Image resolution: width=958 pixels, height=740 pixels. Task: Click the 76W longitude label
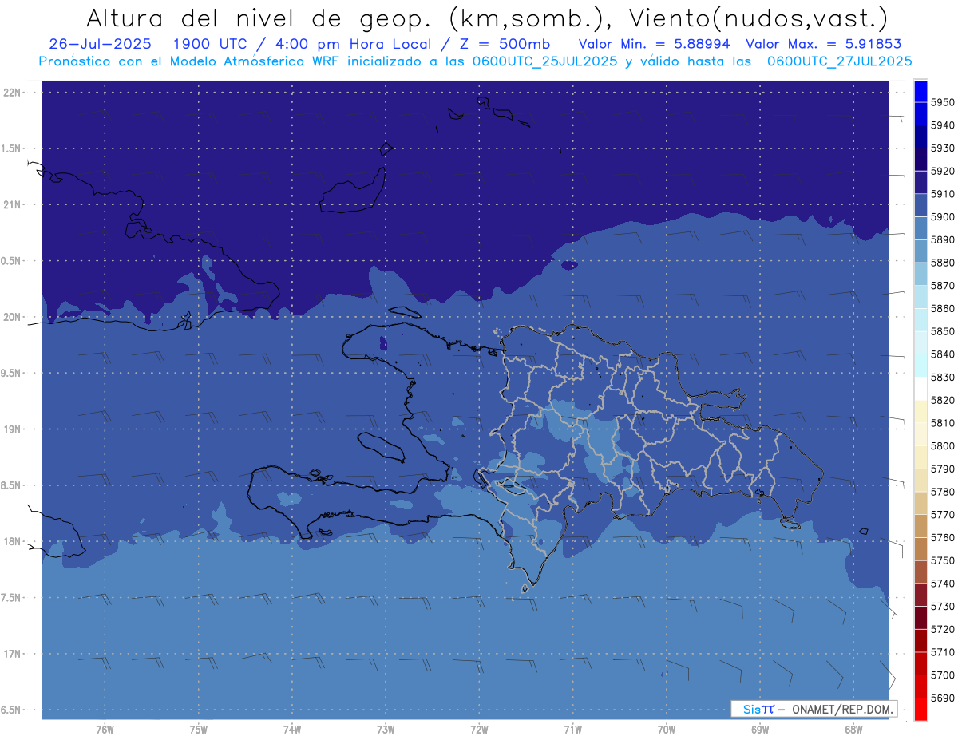[105, 729]
